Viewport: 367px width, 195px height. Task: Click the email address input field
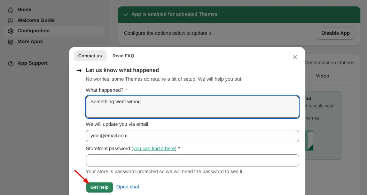[x=192, y=136]
